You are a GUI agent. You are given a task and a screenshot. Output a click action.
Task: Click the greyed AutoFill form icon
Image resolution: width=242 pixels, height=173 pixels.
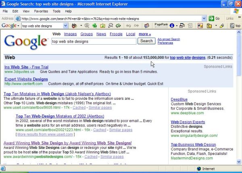point(190,26)
